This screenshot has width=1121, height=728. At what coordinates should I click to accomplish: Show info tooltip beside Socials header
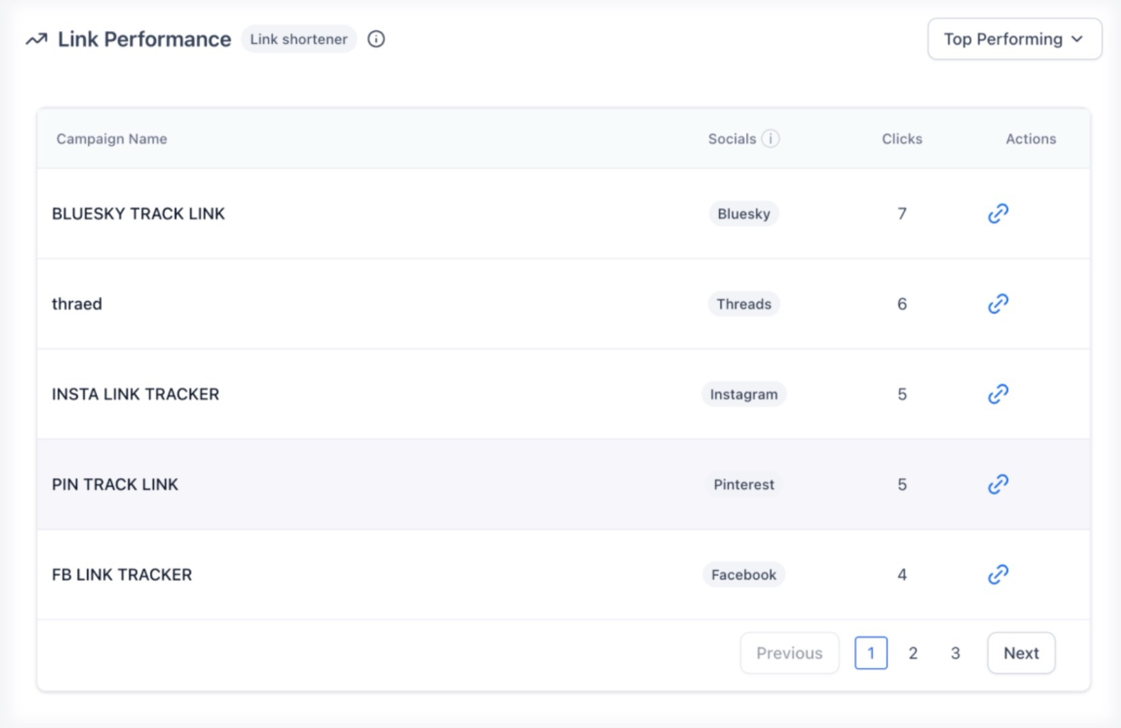(x=771, y=138)
